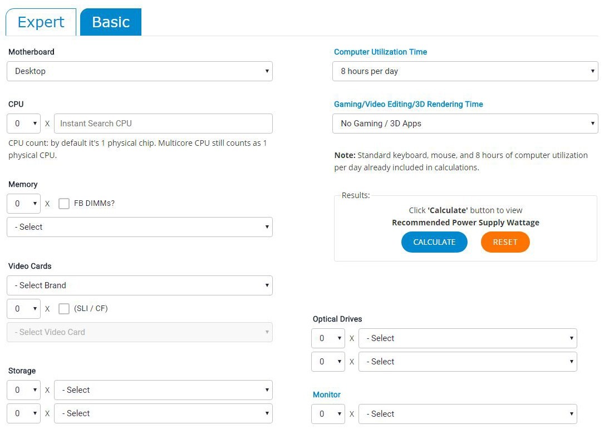Enable the FB DIMMs checkbox
This screenshot has height=434, width=614.
coord(64,204)
